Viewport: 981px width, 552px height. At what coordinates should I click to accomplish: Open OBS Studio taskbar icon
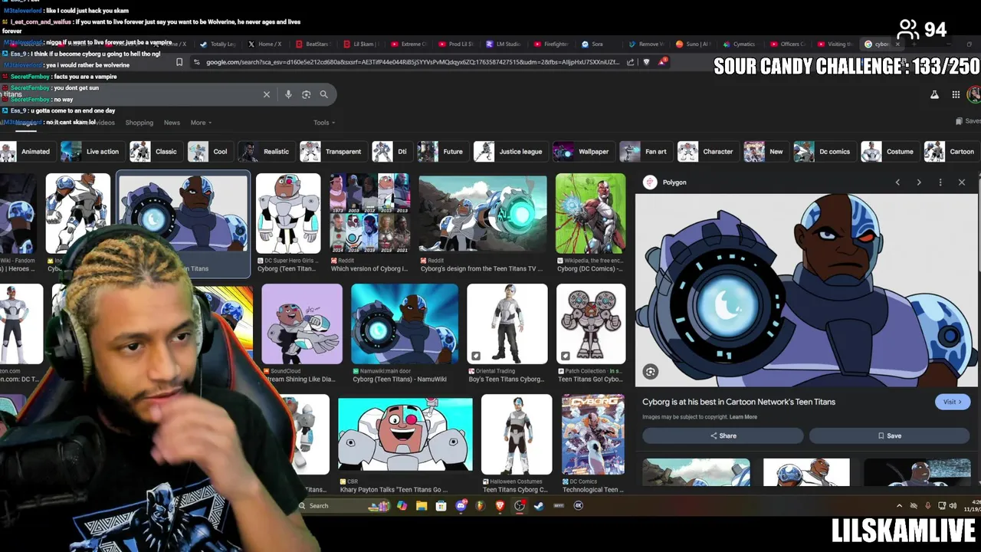pyautogui.click(x=520, y=505)
